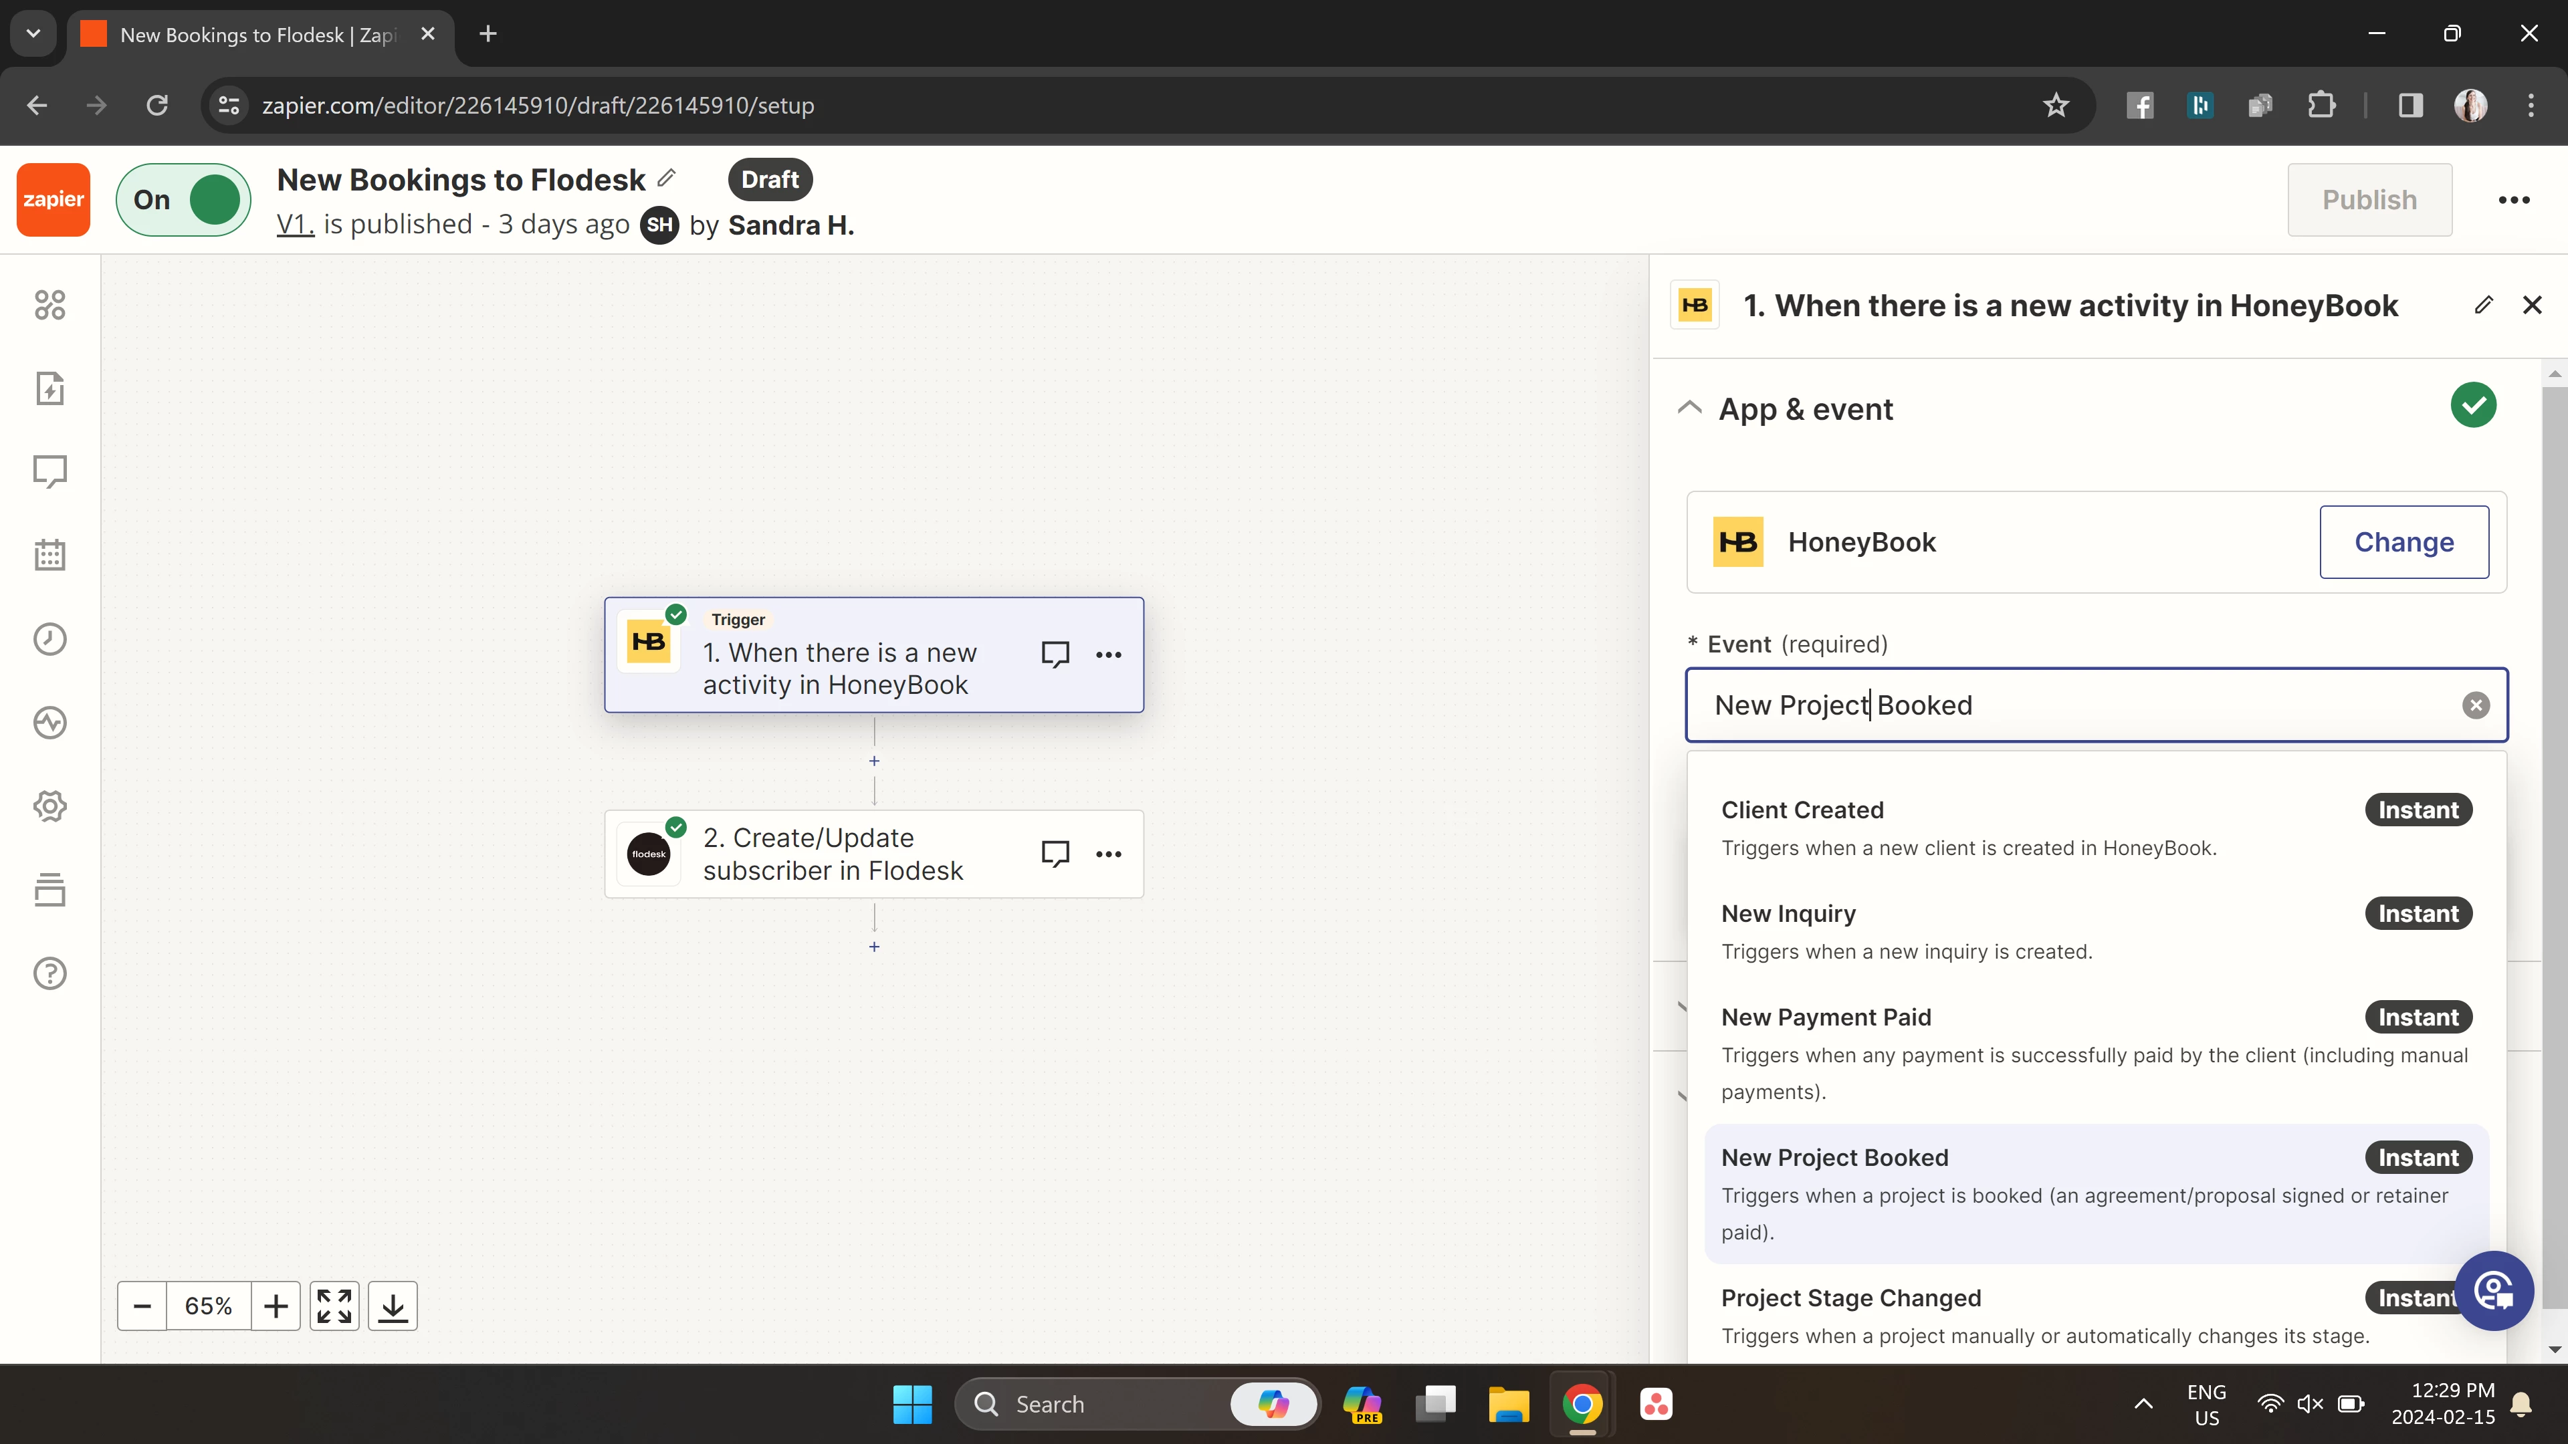The height and width of the screenshot is (1444, 2568).
Task: Collapse the App & event section
Action: pyautogui.click(x=1690, y=408)
